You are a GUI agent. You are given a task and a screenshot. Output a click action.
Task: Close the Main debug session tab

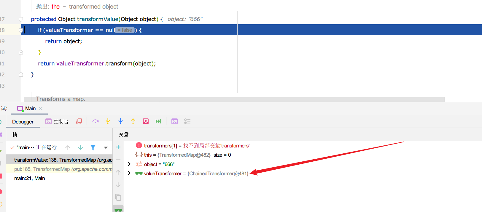point(41,109)
